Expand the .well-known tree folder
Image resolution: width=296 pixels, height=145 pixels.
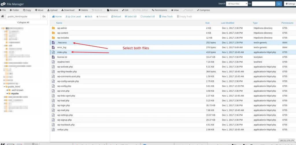(x=7, y=90)
